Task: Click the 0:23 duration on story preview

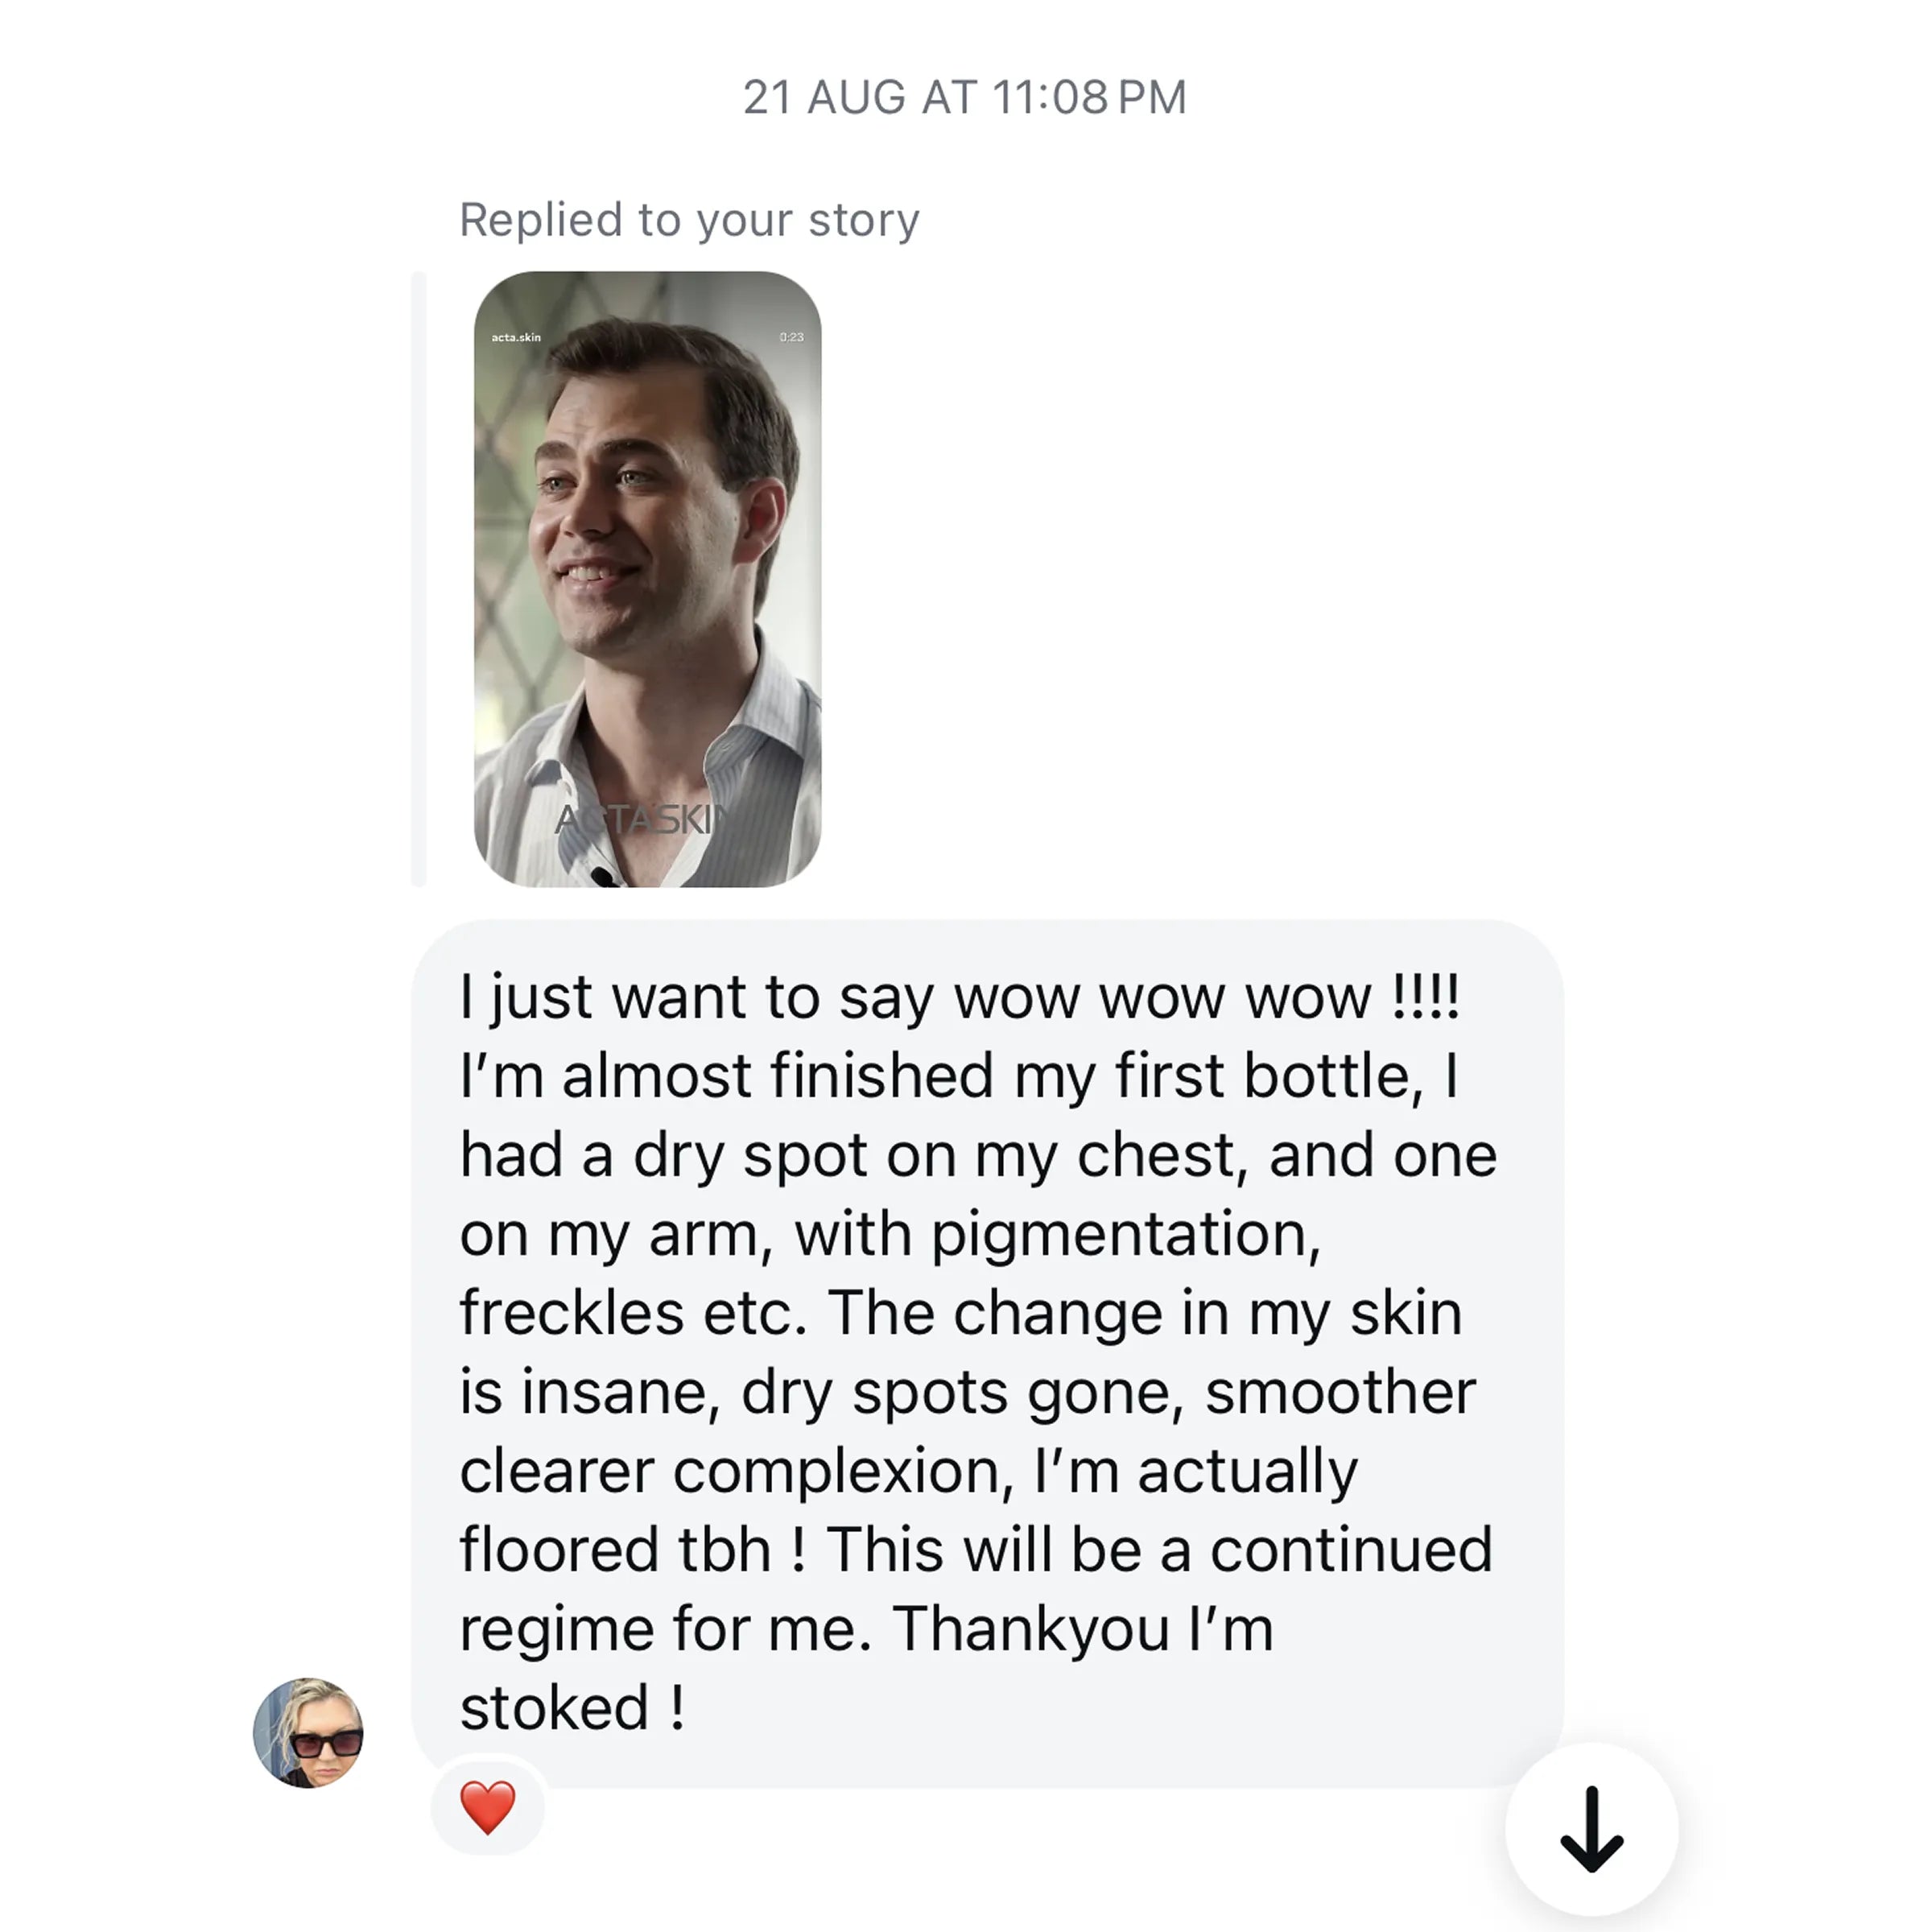Action: coord(791,337)
